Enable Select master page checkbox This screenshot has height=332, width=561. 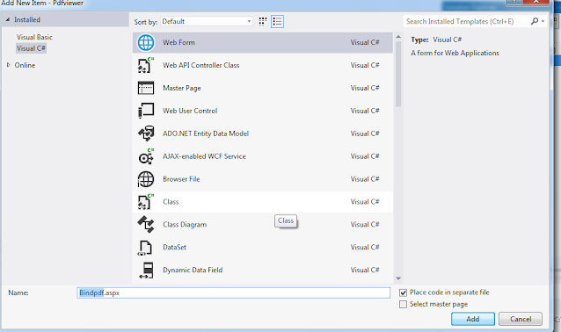404,305
